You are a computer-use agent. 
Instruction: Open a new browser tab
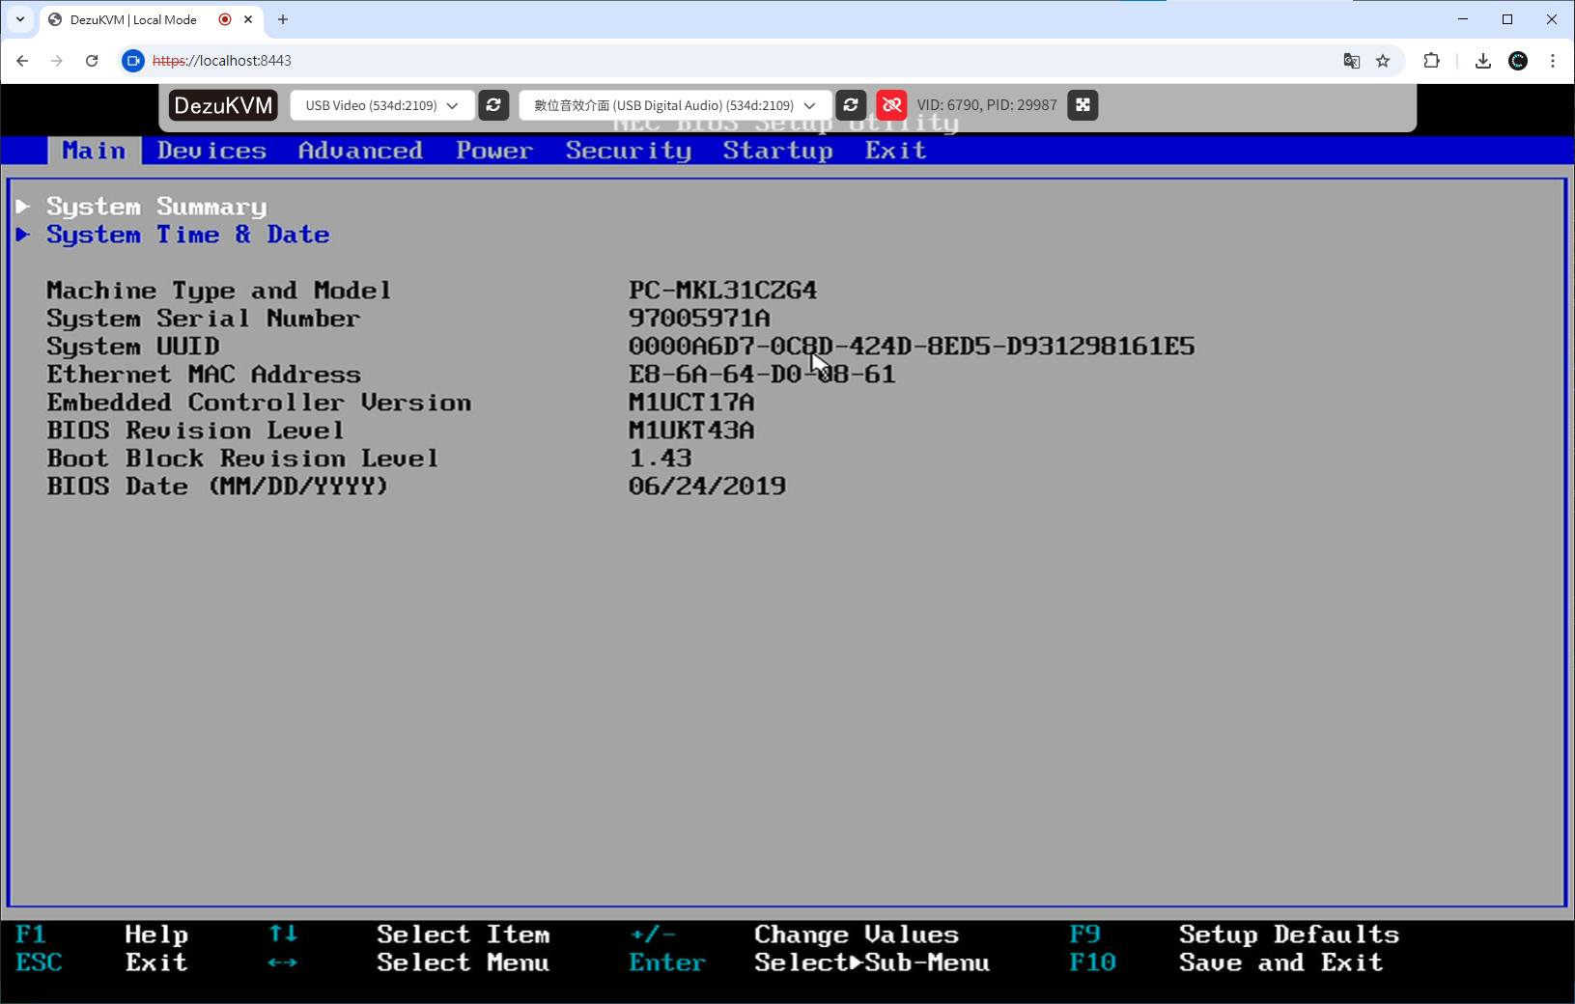tap(283, 19)
